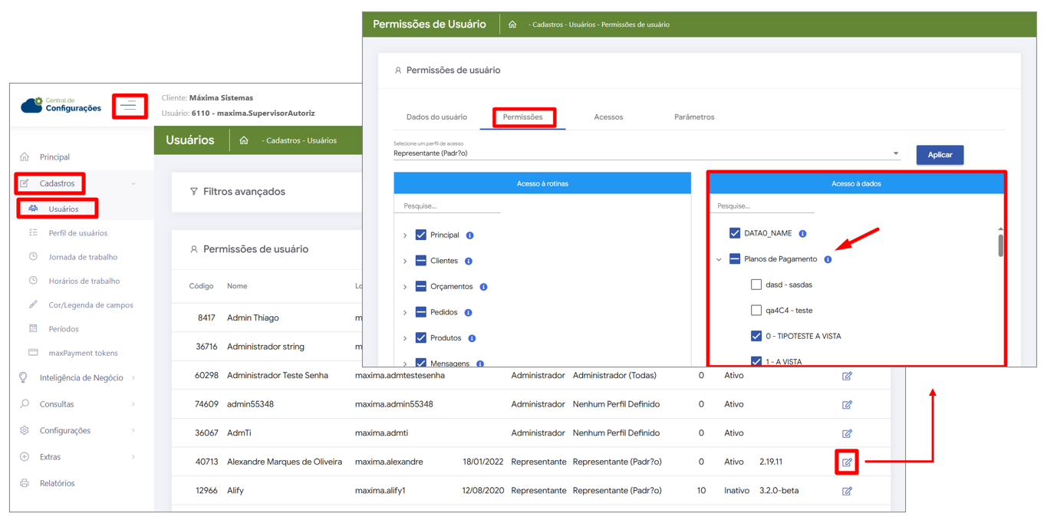
Task: Uncheck the 0 - TIPOTESTE A VISTA checkbox
Action: 756,336
